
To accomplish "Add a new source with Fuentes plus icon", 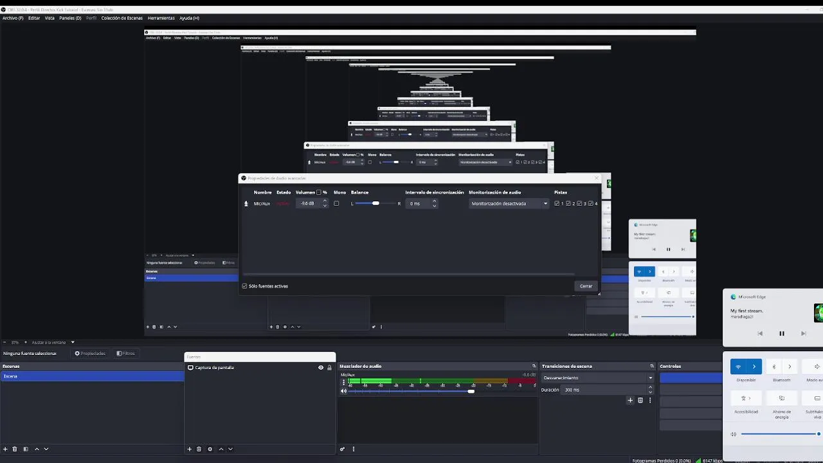I will tap(189, 449).
